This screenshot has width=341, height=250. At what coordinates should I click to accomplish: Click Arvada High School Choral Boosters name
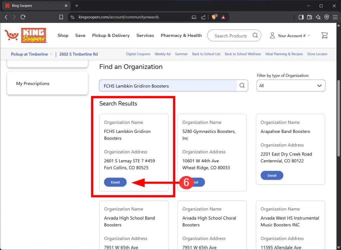tap(209, 221)
